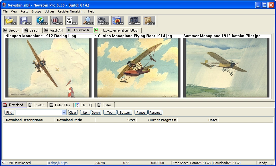
Task: Expand the Find combo box dropdown arrow
Action: [64, 112]
